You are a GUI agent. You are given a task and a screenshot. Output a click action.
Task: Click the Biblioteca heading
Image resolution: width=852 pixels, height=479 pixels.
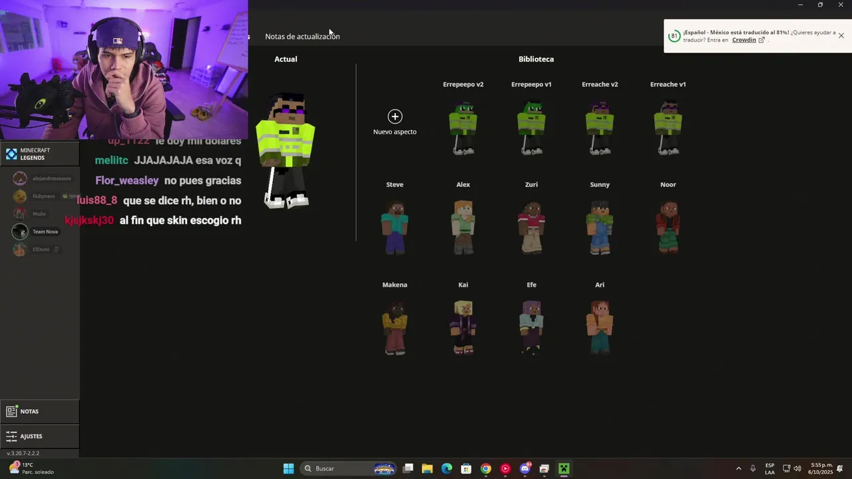pos(536,59)
